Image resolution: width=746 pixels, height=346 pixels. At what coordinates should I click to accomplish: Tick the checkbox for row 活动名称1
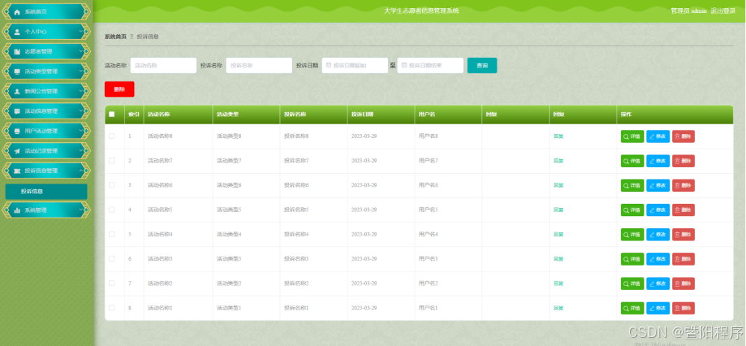click(112, 308)
